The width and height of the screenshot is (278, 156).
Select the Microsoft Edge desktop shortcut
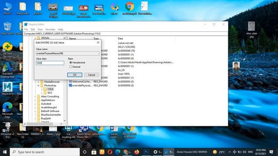coord(7,110)
